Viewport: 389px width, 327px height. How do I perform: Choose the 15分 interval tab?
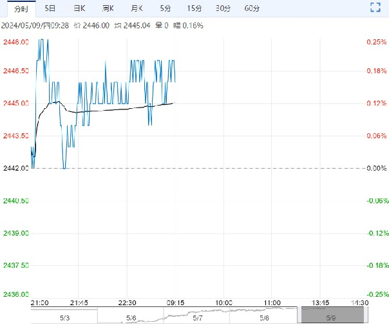click(194, 8)
